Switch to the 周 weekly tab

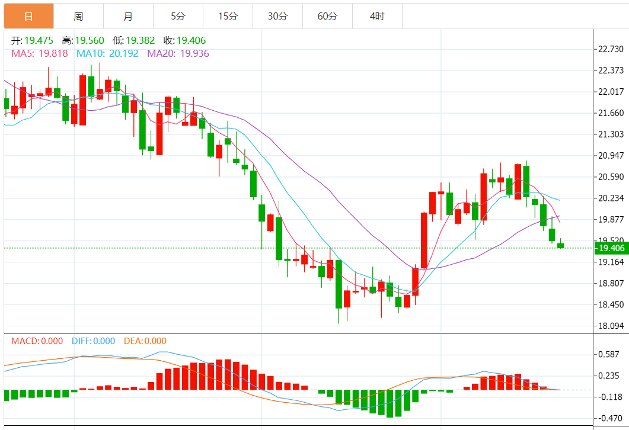78,16
